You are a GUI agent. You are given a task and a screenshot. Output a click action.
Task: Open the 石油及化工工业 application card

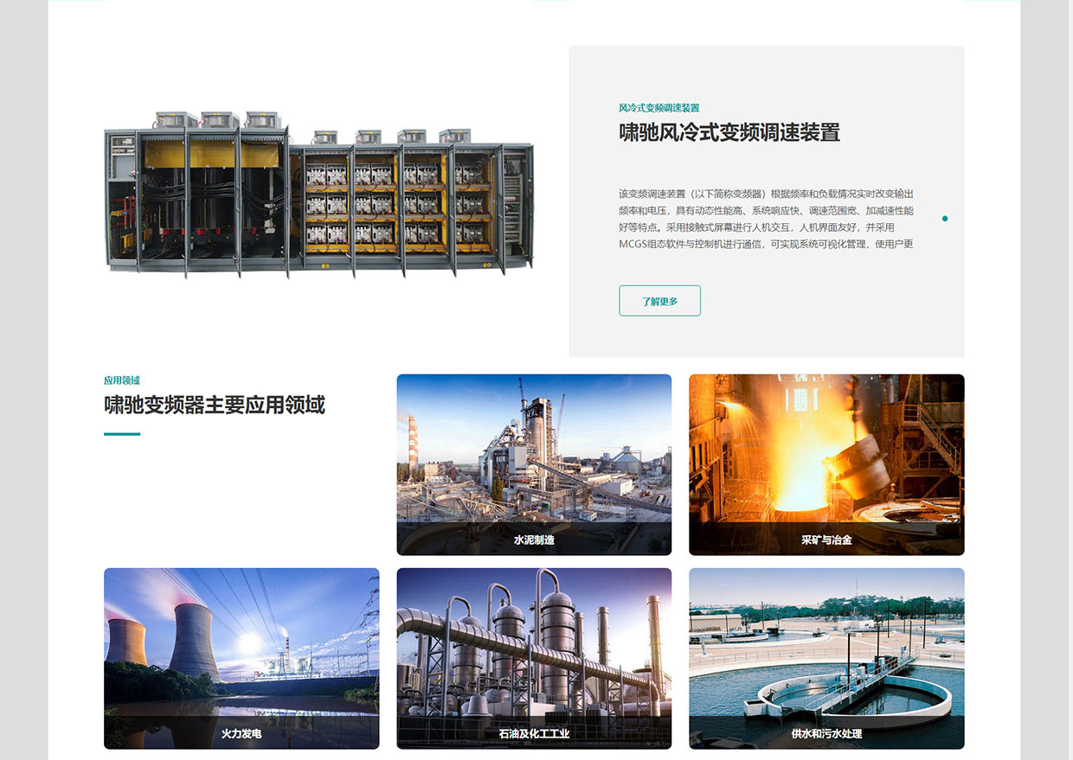point(533,644)
